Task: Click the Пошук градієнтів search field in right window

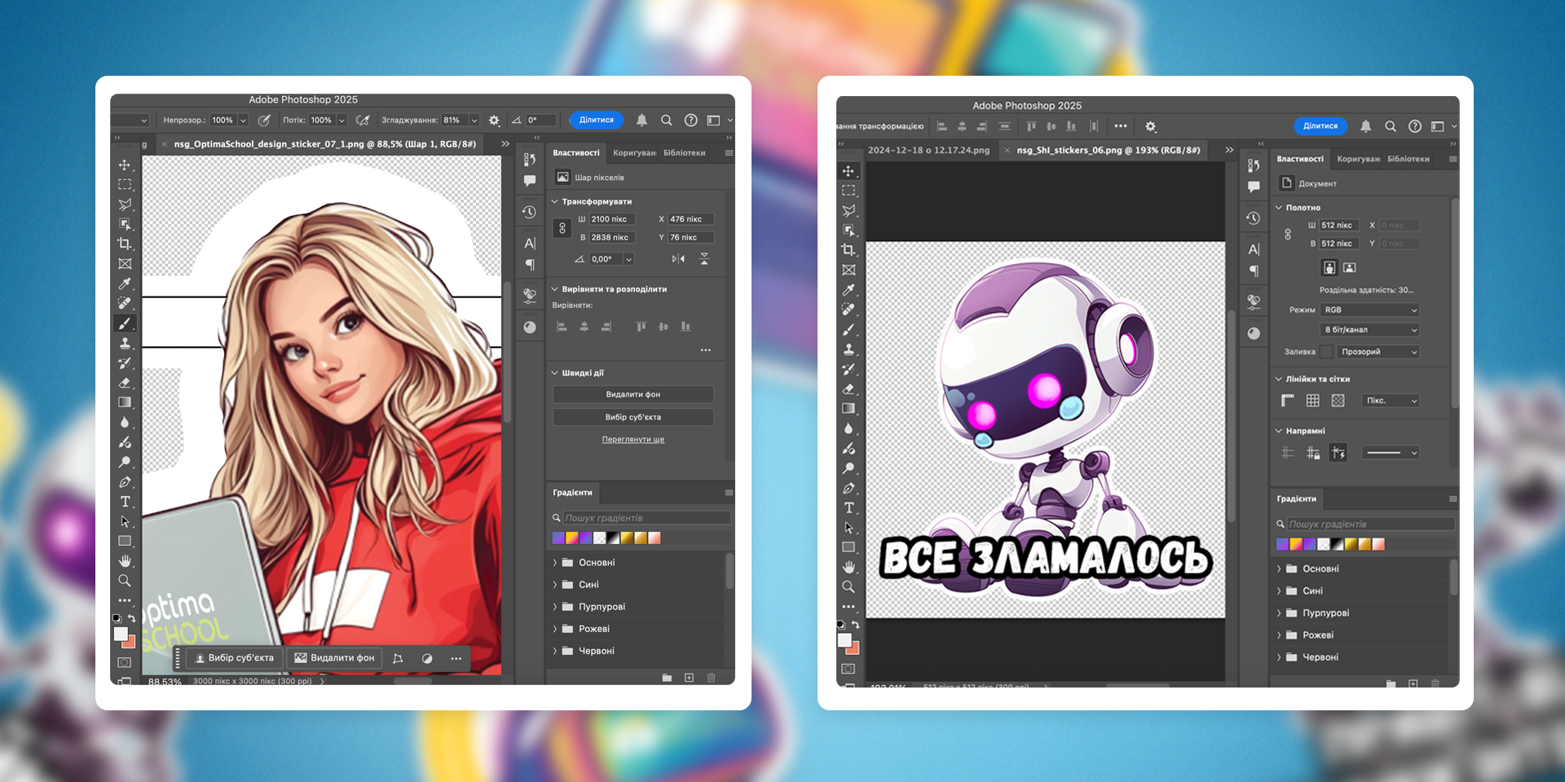Action: (x=1369, y=524)
